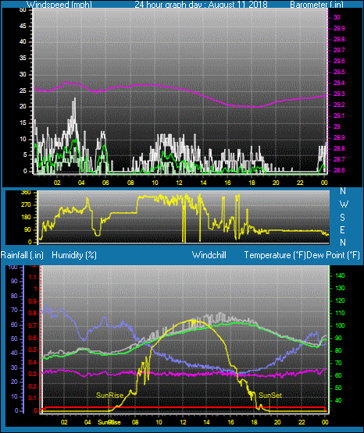Click "0.1" on the red rainfall axis
Viewport: 364px width, 433px height.
click(x=33, y=398)
